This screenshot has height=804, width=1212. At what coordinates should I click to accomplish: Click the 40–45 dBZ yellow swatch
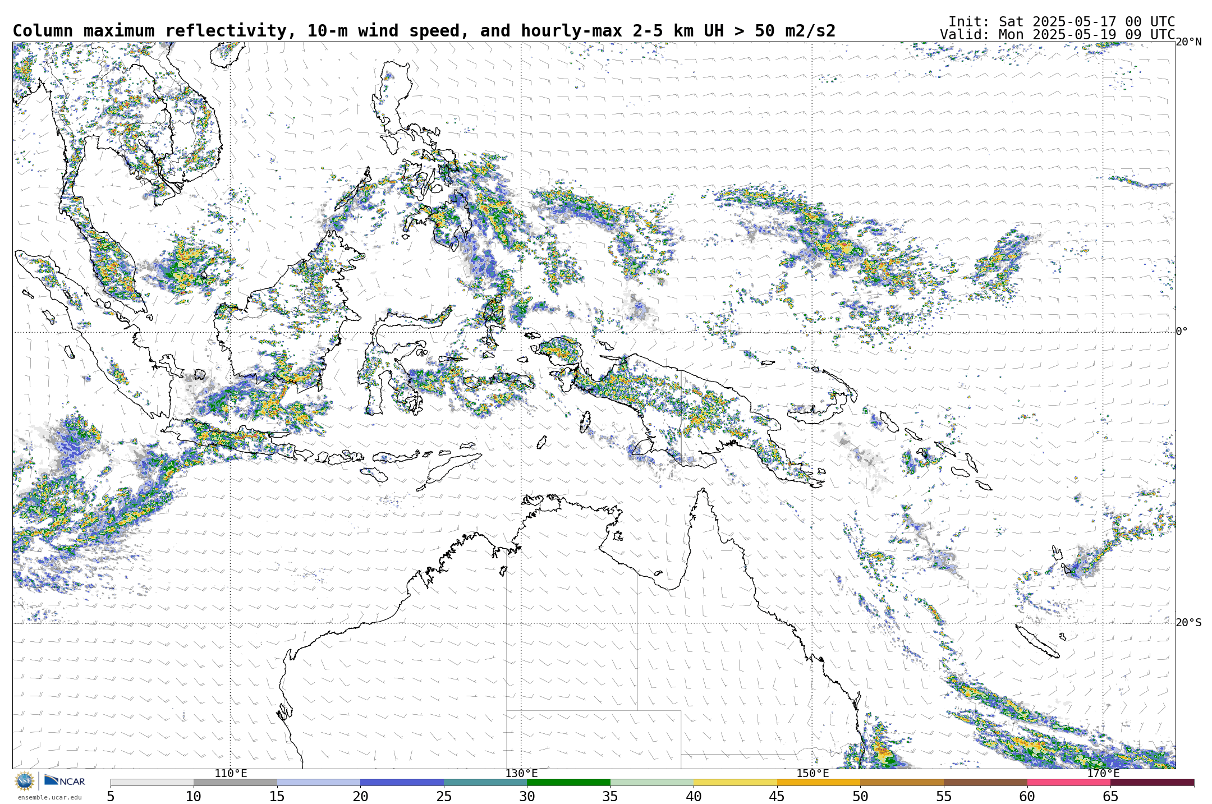(735, 782)
